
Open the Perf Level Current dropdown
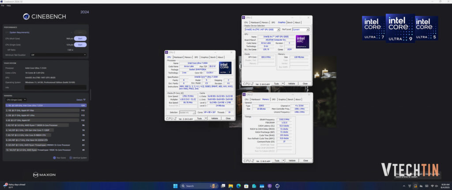pos(301,29)
